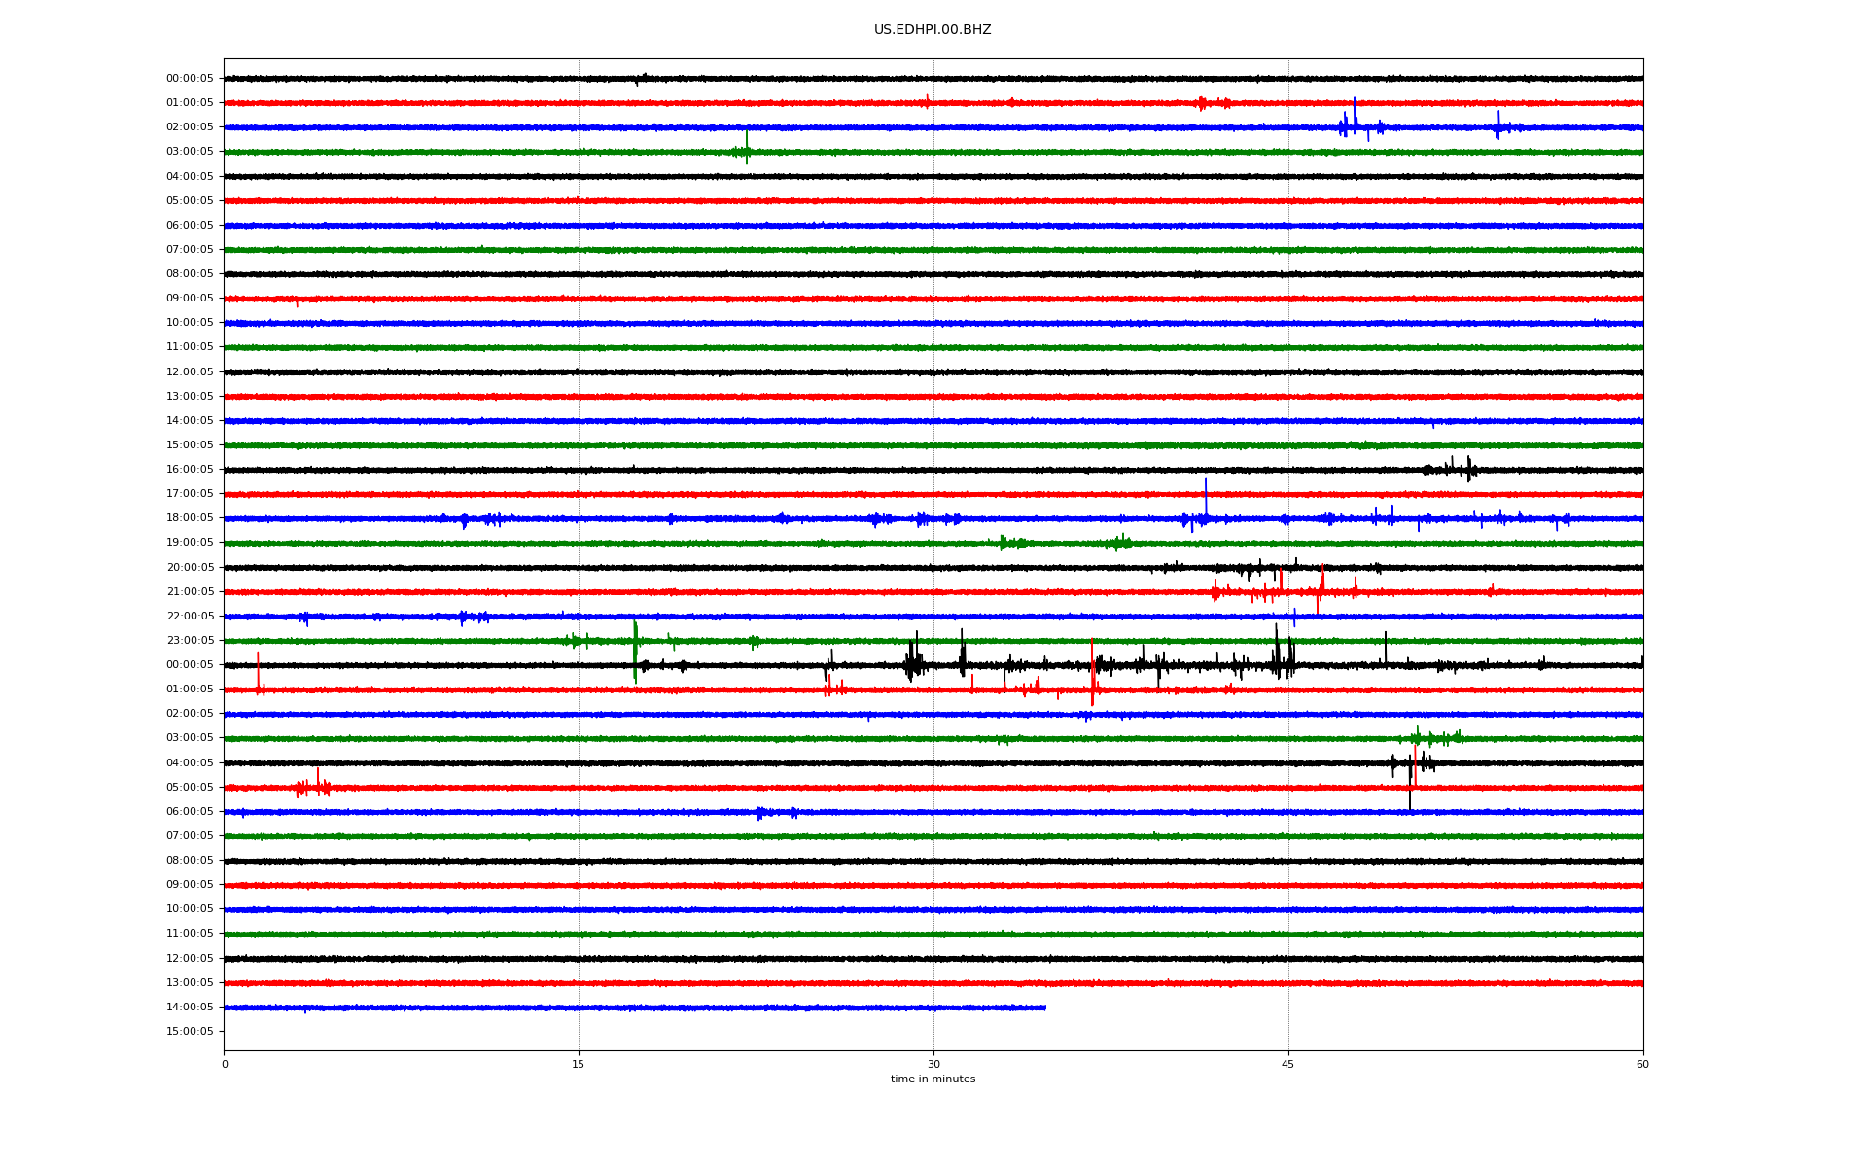This screenshot has width=1867, height=1167.
Task: Click the 17:00:05 row label
Action: [x=190, y=494]
